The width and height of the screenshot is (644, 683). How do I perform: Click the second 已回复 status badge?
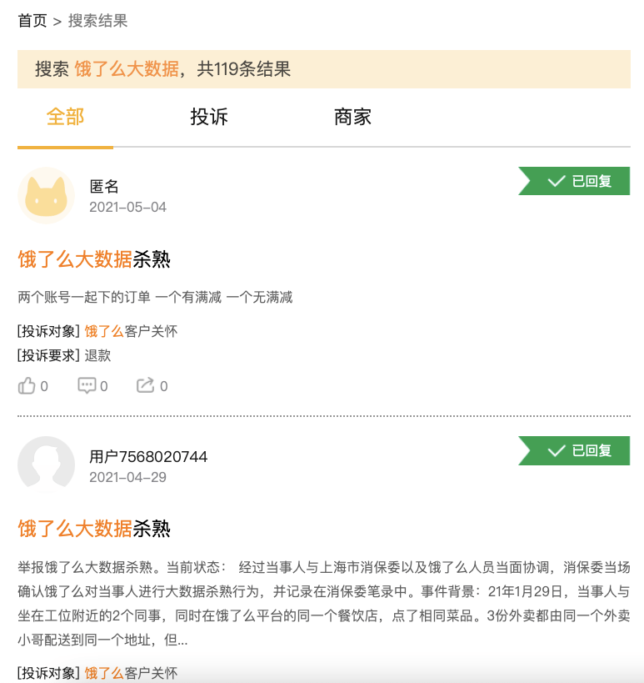pyautogui.click(x=574, y=450)
